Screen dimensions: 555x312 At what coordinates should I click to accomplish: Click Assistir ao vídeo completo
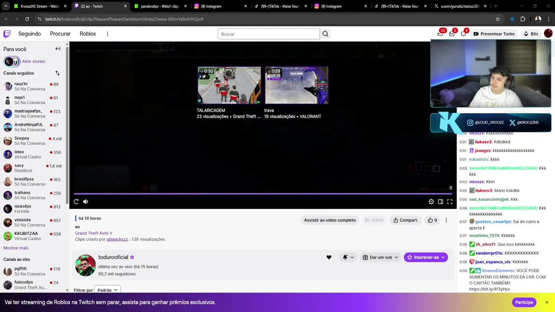(x=330, y=220)
